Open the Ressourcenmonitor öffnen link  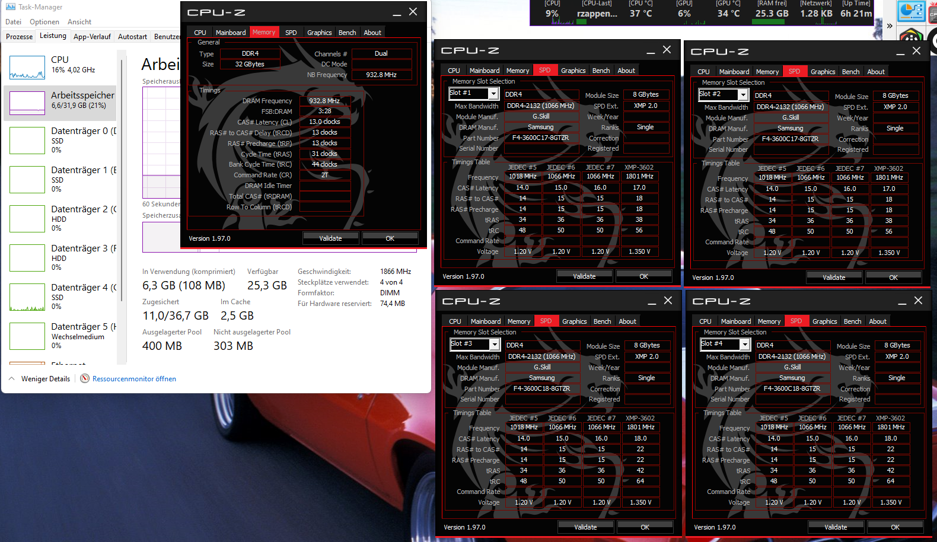[134, 379]
